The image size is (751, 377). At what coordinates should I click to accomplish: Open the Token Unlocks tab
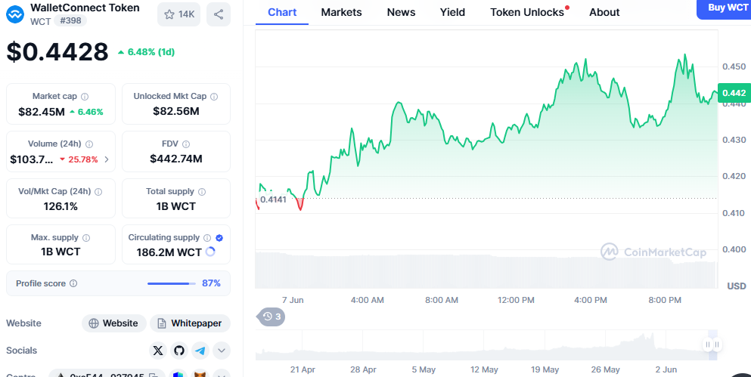click(527, 12)
